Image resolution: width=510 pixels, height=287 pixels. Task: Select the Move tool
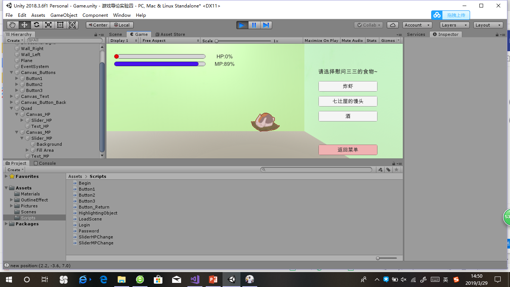(x=24, y=25)
